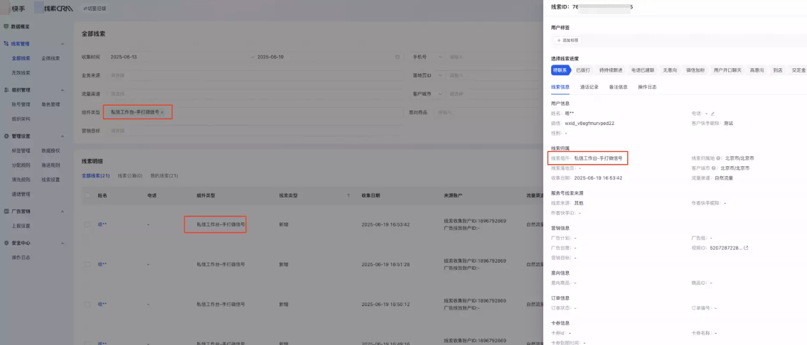Switch to the 通话记录 tab
The width and height of the screenshot is (807, 345).
click(x=589, y=87)
